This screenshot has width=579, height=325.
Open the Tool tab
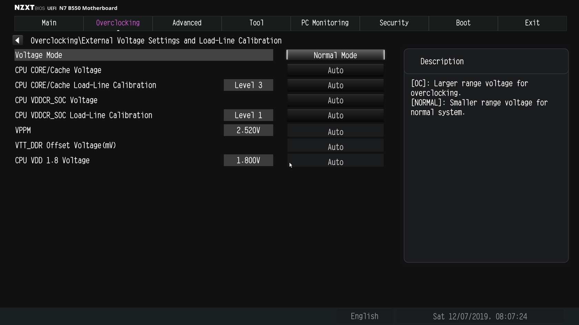(256, 23)
